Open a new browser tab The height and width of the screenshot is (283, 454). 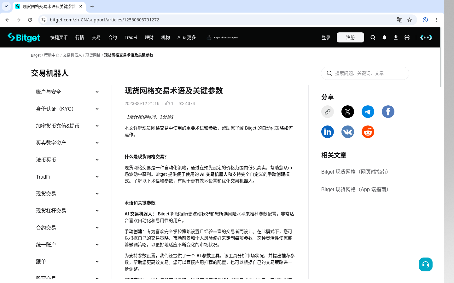point(92,6)
